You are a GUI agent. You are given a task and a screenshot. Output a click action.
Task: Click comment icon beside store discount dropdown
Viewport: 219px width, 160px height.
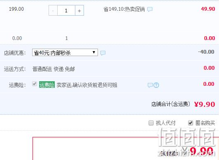(x=103, y=53)
